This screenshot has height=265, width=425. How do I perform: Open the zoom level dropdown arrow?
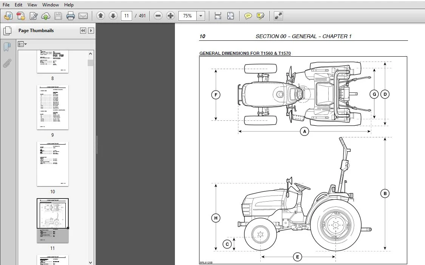click(x=201, y=16)
